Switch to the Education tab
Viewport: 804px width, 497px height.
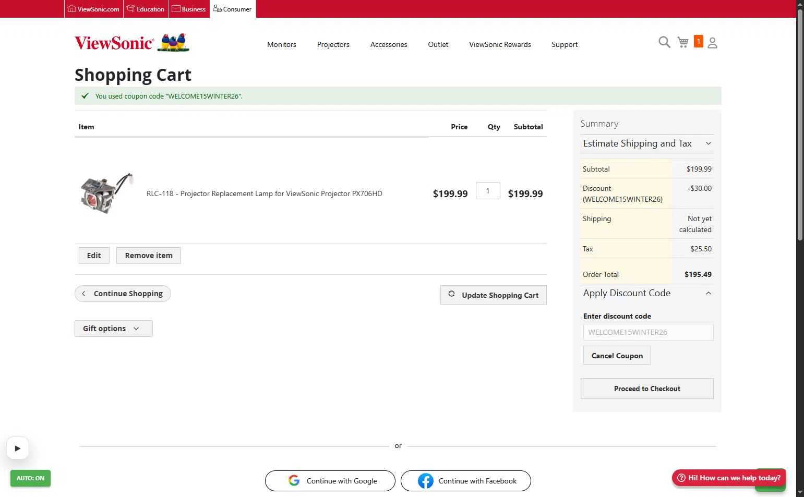(x=146, y=9)
